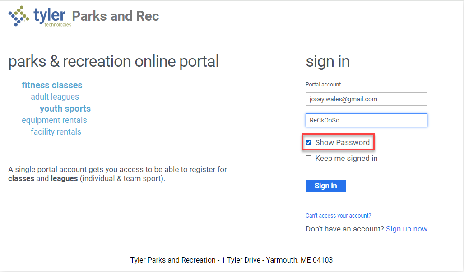Open the fitness classes link
The image size is (464, 272).
[x=52, y=85]
